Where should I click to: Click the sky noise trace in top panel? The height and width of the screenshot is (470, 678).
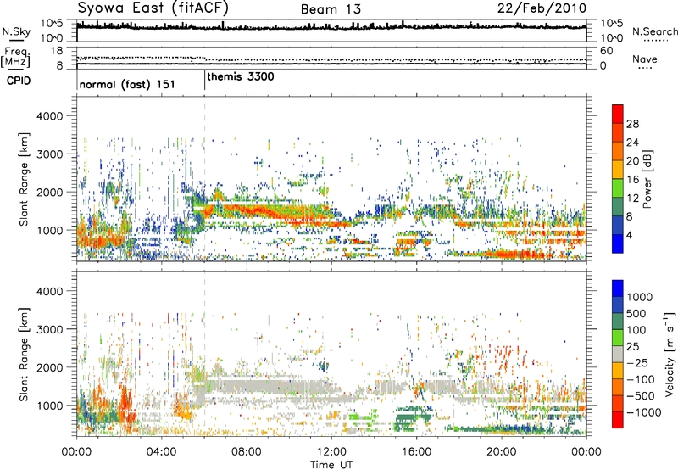(331, 27)
